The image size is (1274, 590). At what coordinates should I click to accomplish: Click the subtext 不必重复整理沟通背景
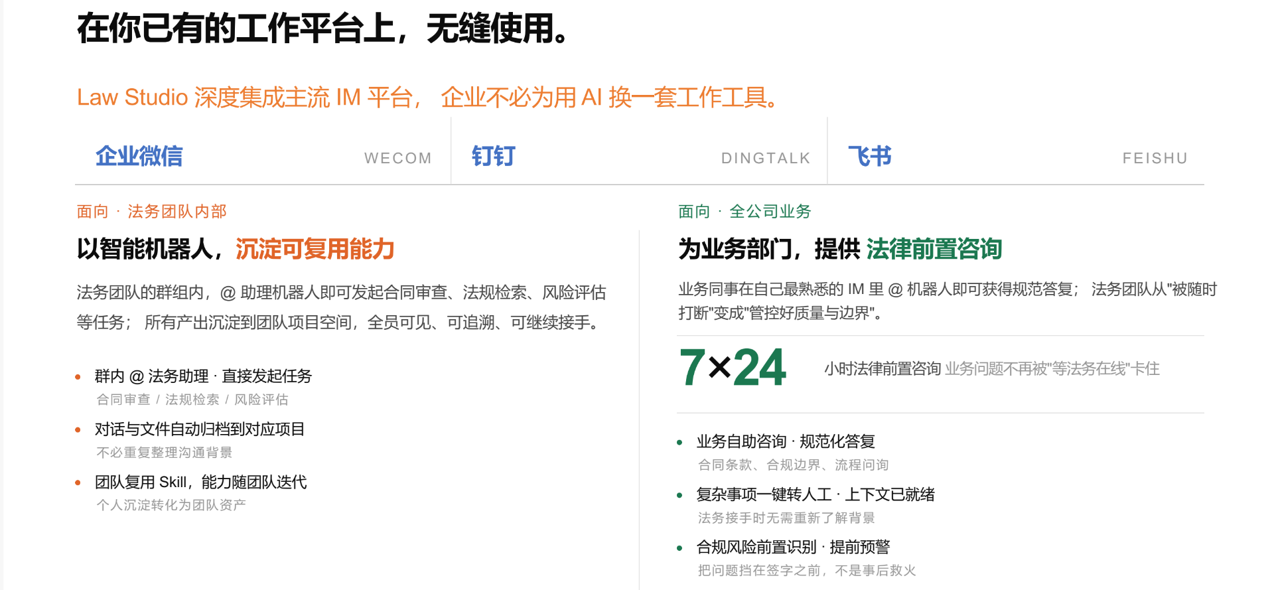[165, 453]
